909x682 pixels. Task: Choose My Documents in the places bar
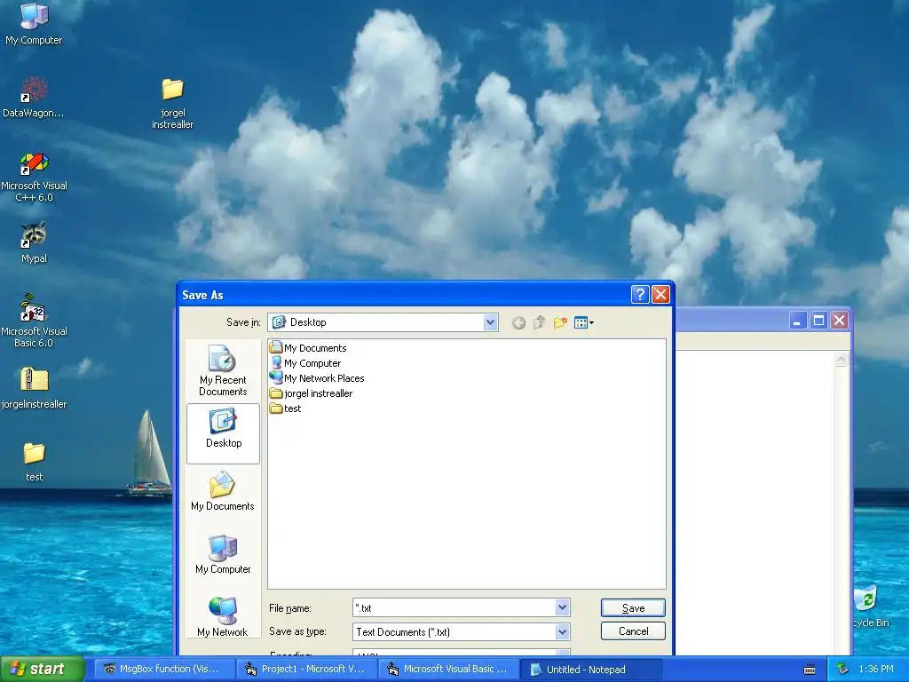[x=223, y=491]
